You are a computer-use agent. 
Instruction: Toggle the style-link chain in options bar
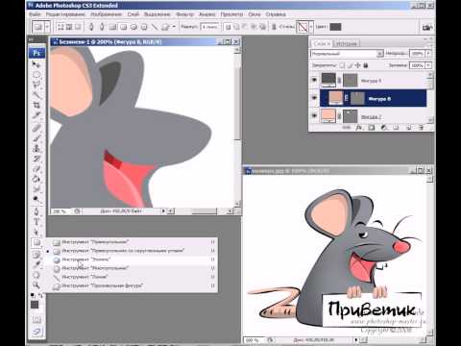tap(274, 27)
